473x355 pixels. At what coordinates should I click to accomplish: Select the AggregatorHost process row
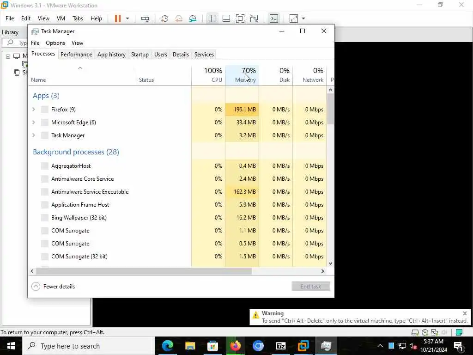pos(178,166)
